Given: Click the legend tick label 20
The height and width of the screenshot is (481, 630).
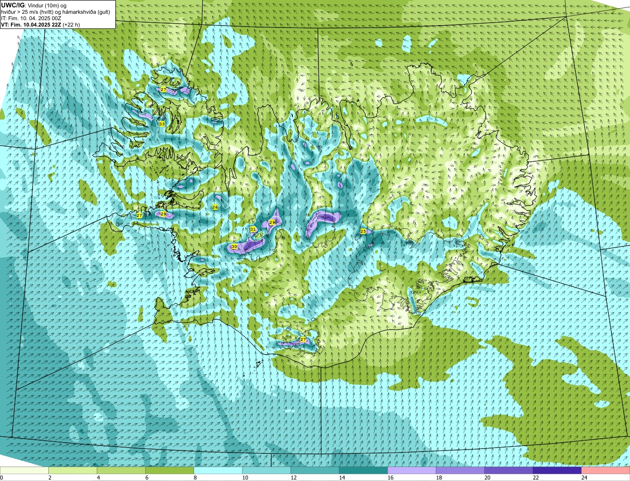Looking at the screenshot, I should [487, 478].
